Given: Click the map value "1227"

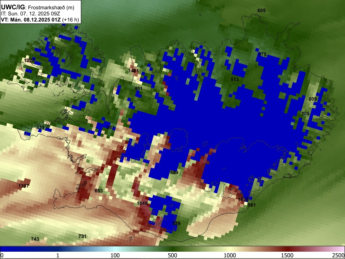Looking at the screenshot, I should tap(30, 60).
